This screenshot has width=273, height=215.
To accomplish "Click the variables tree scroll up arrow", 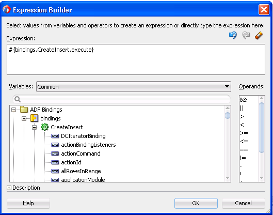I will tap(228, 108).
